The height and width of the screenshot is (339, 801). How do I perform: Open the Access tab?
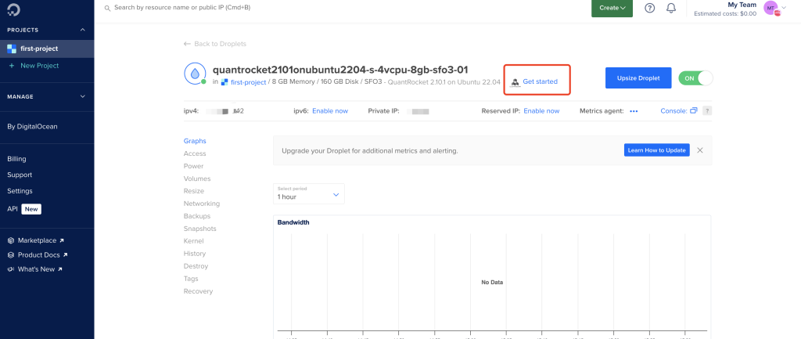coord(195,153)
